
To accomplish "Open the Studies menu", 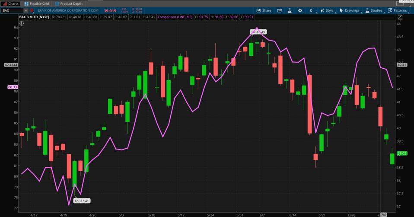I will click(x=374, y=10).
